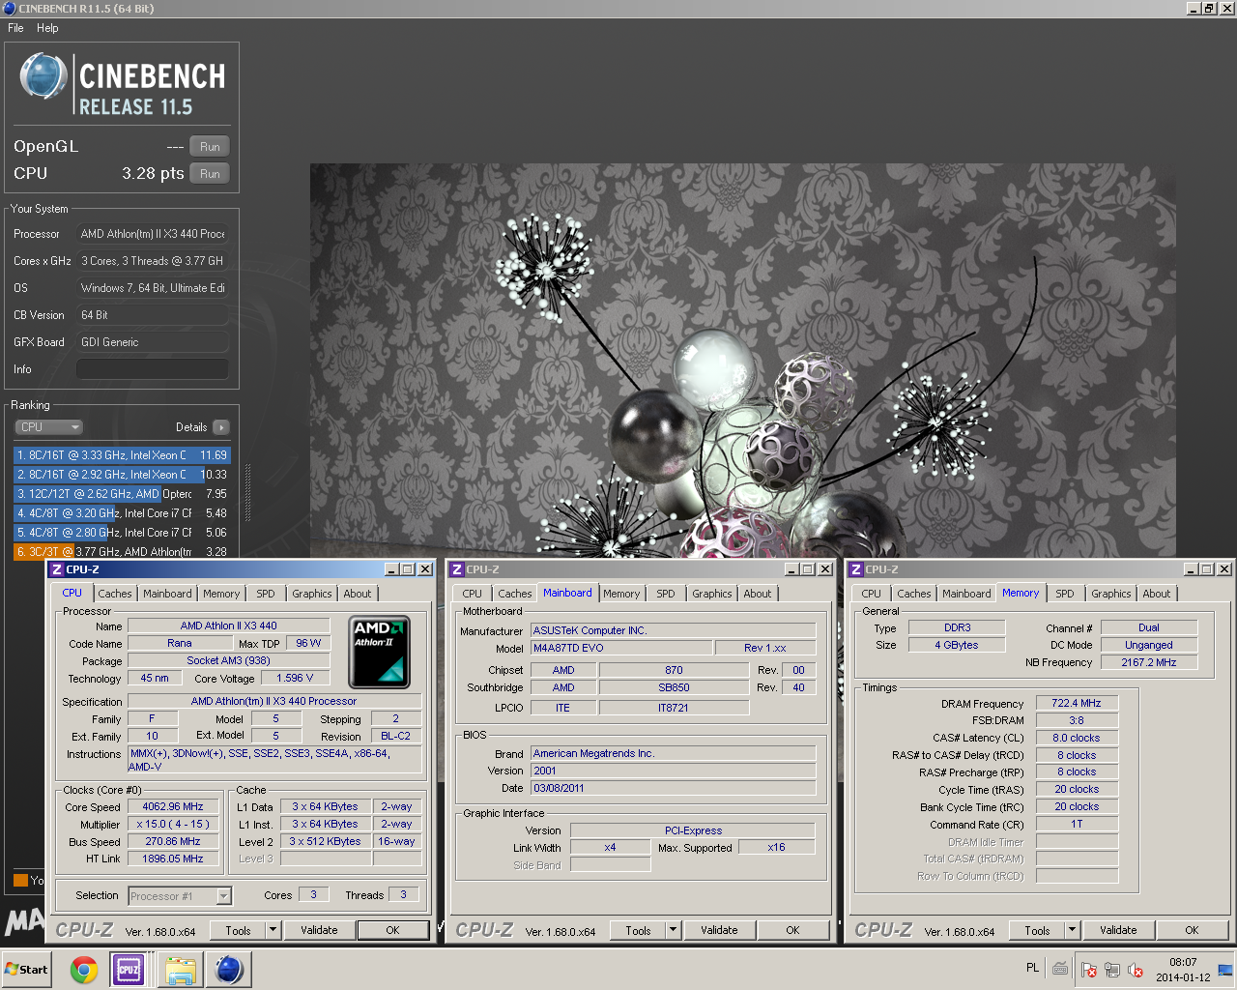Open SPD tab in first CPU-Z window

[x=266, y=594]
